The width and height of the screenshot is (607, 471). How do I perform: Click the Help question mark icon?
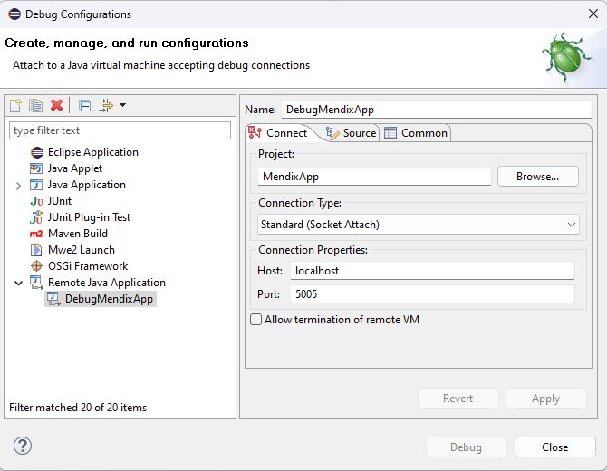coord(23,446)
